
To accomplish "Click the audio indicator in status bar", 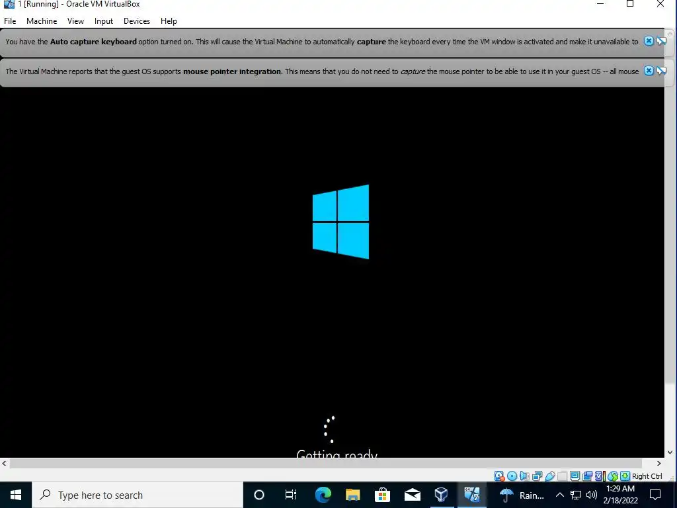I will click(x=524, y=476).
